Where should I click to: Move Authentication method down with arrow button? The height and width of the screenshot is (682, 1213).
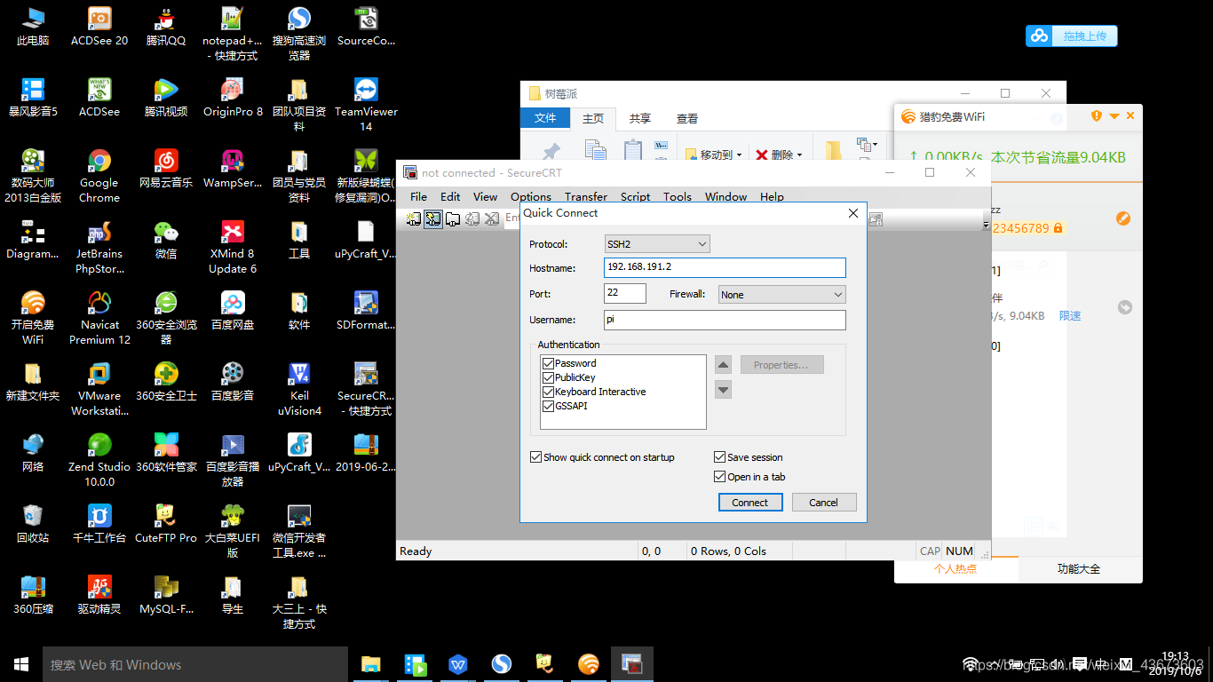click(x=723, y=389)
